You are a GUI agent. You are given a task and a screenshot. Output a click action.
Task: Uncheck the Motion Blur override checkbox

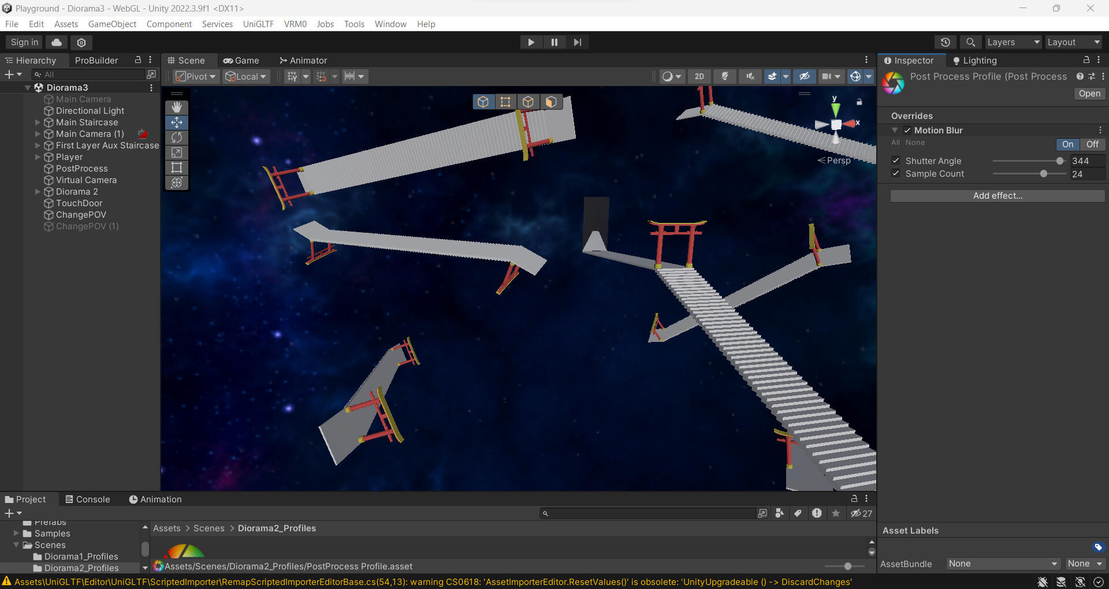[907, 131]
